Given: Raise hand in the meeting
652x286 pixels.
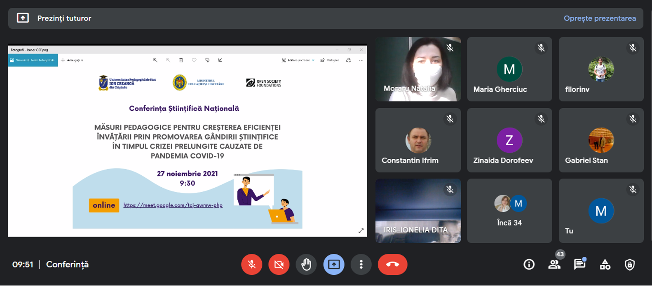Looking at the screenshot, I should click(x=306, y=264).
